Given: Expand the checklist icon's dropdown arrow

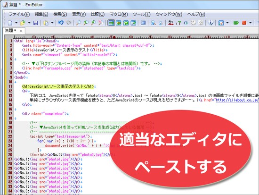Looking at the screenshot, I should click(227, 23).
